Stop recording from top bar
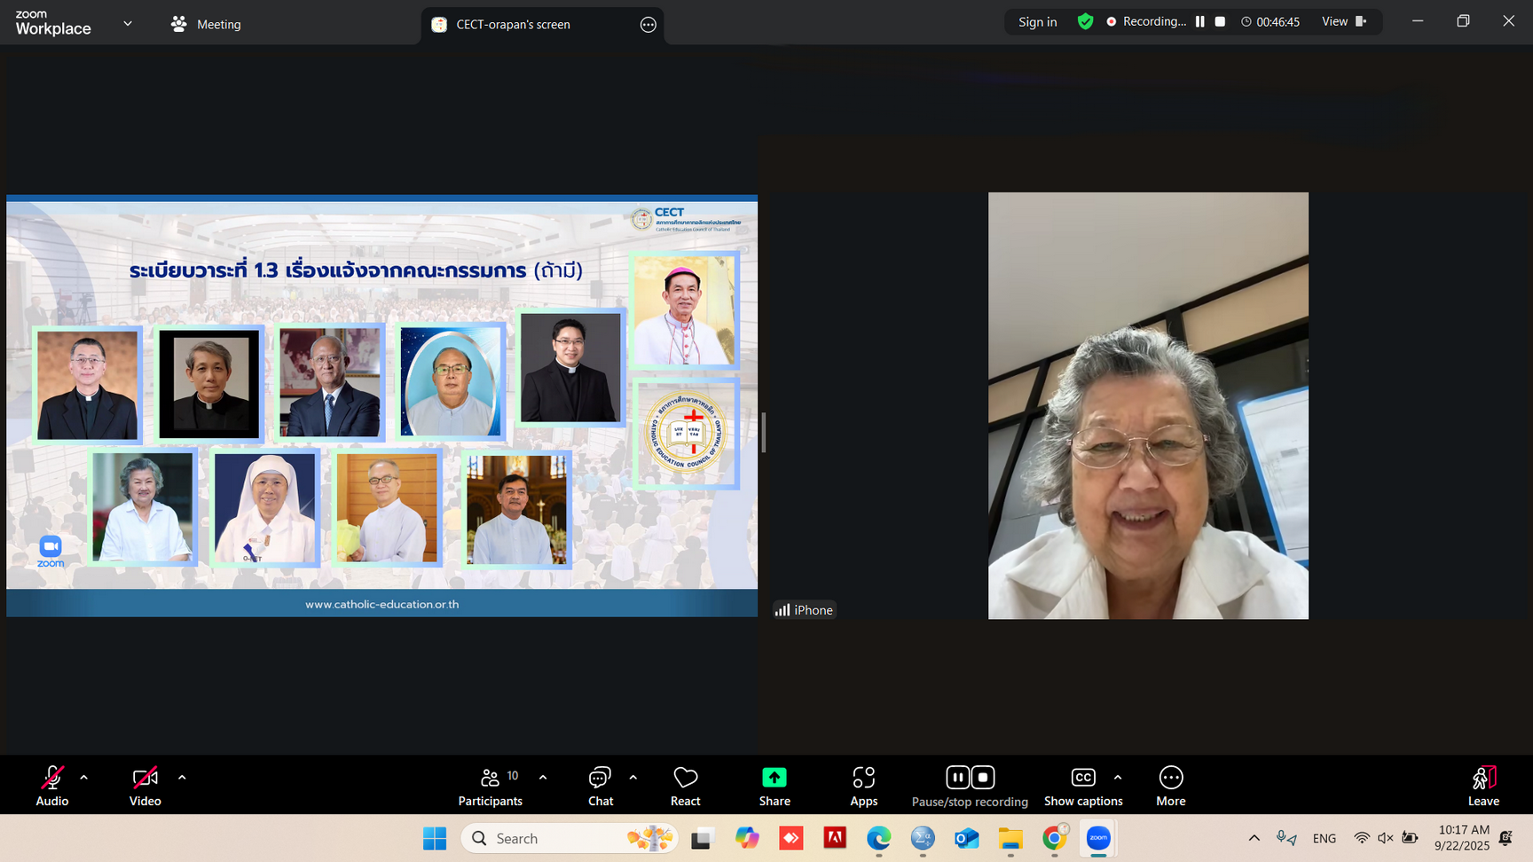Viewport: 1533px width, 862px height. pos(1220,21)
